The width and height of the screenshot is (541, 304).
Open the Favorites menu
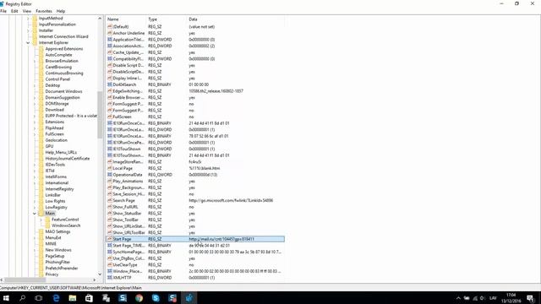tap(44, 11)
